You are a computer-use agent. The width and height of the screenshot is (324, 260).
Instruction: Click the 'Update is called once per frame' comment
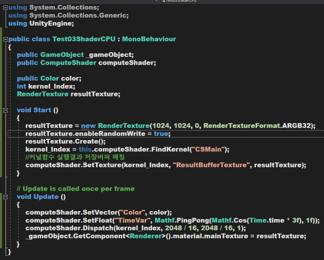click(x=76, y=189)
